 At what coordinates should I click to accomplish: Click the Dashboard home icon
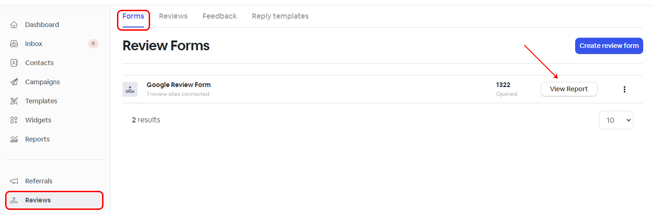point(14,25)
